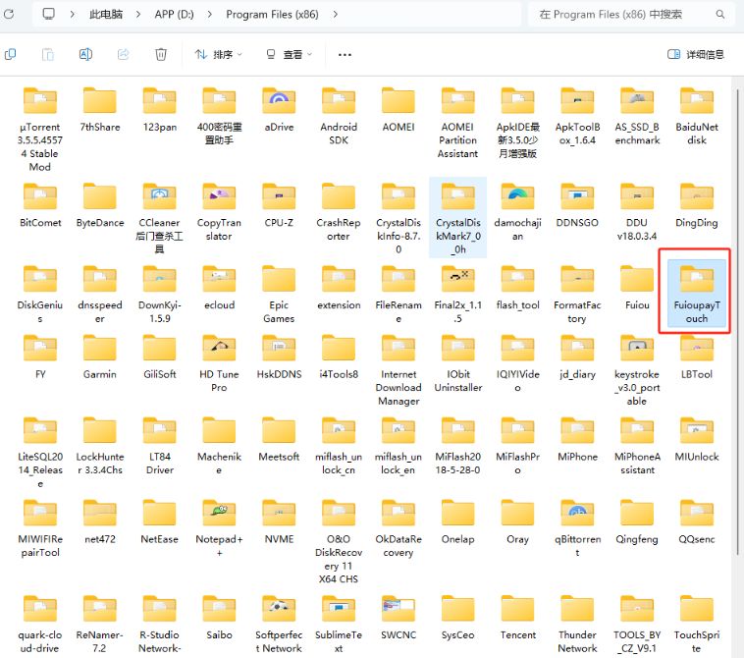Select the MIWIFIRepairTool folder

click(40, 527)
